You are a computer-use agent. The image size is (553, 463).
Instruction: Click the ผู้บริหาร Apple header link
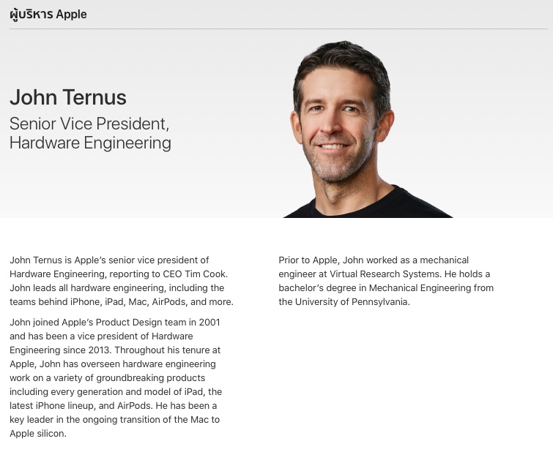click(48, 15)
